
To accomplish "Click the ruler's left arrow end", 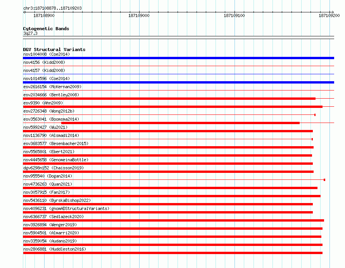I will click(x=24, y=12).
